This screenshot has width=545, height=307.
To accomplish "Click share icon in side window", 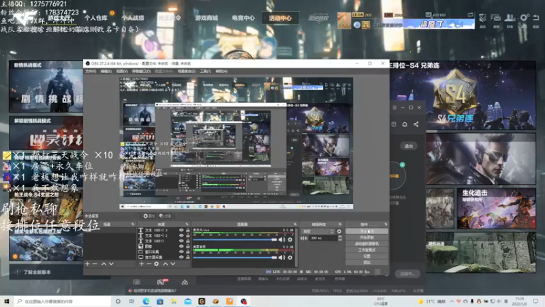I will click(x=416, y=124).
